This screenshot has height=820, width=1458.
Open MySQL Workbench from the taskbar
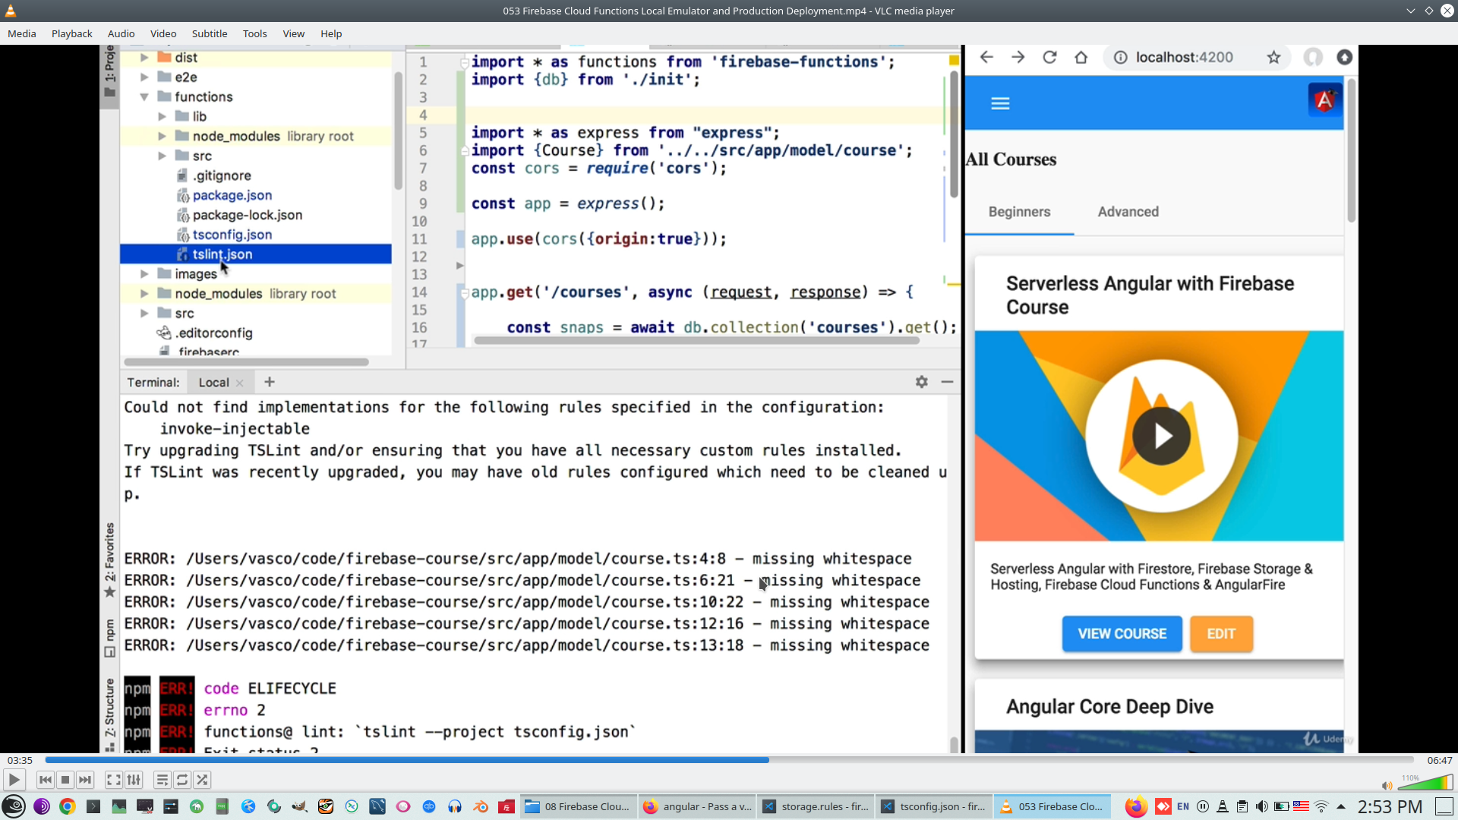pos(377,806)
